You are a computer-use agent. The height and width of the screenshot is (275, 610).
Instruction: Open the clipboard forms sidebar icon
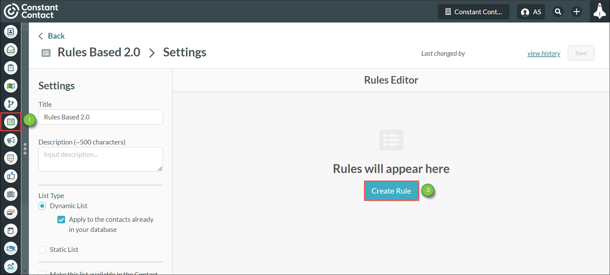point(11,68)
